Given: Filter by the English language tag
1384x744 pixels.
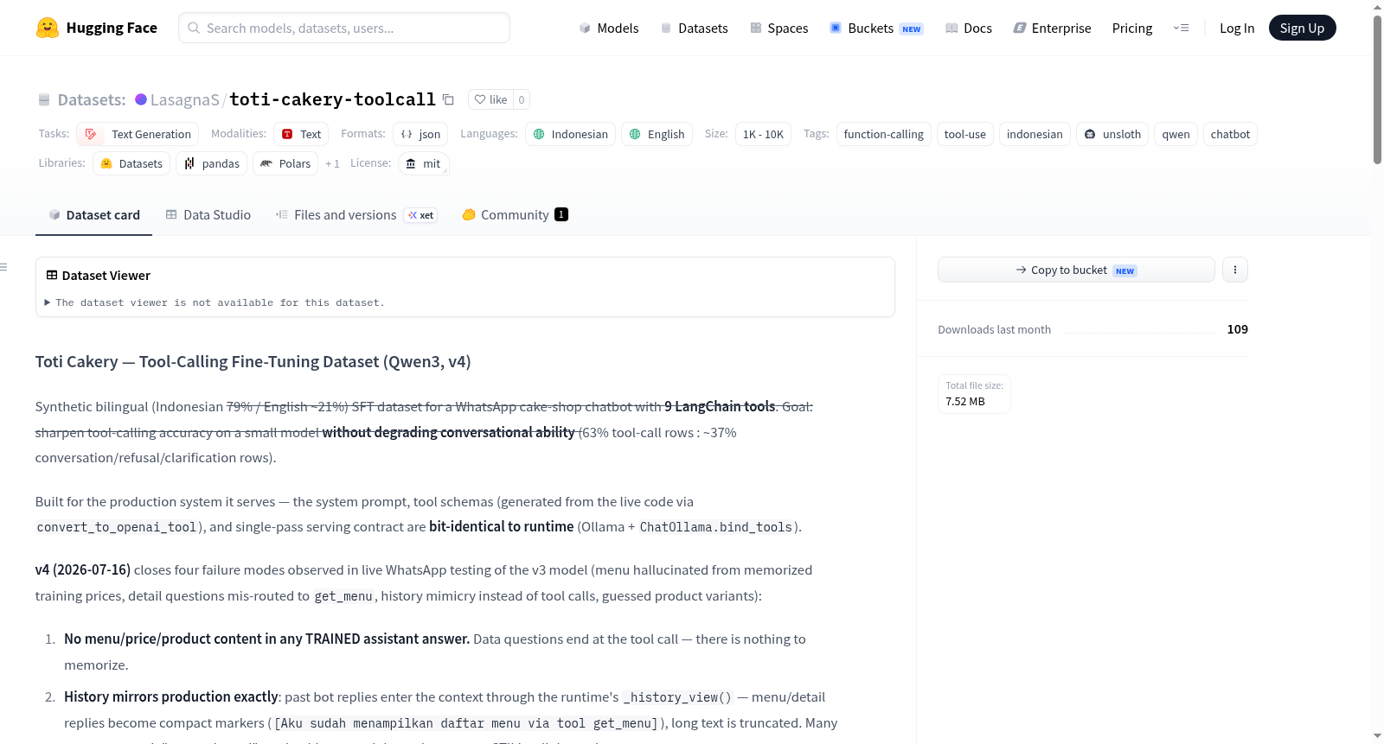Looking at the screenshot, I should coord(657,134).
